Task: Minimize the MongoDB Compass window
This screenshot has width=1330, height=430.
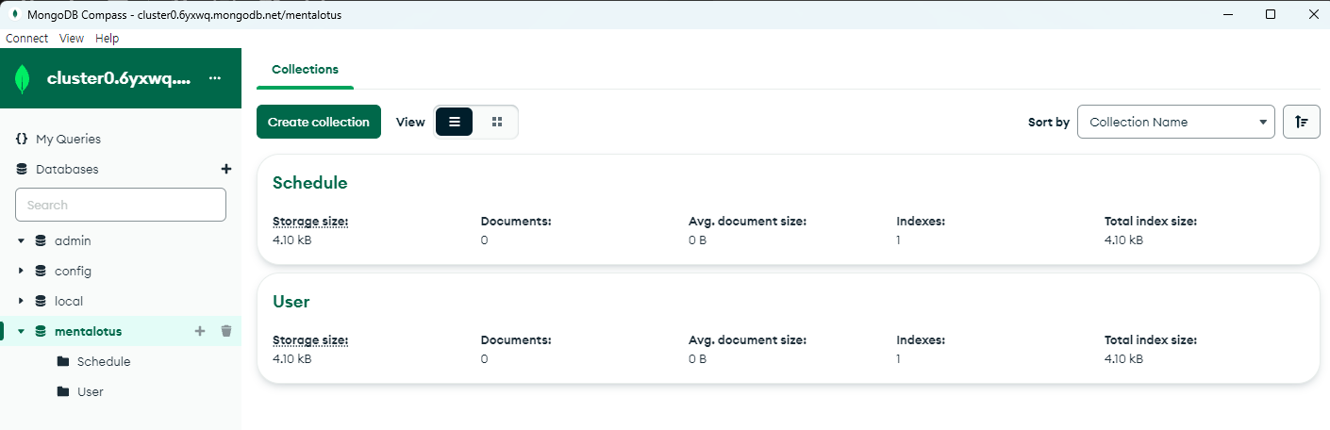Action: tap(1227, 14)
